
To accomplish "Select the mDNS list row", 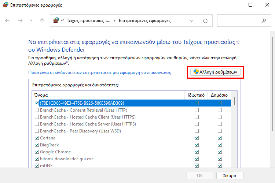I will click(132, 165).
